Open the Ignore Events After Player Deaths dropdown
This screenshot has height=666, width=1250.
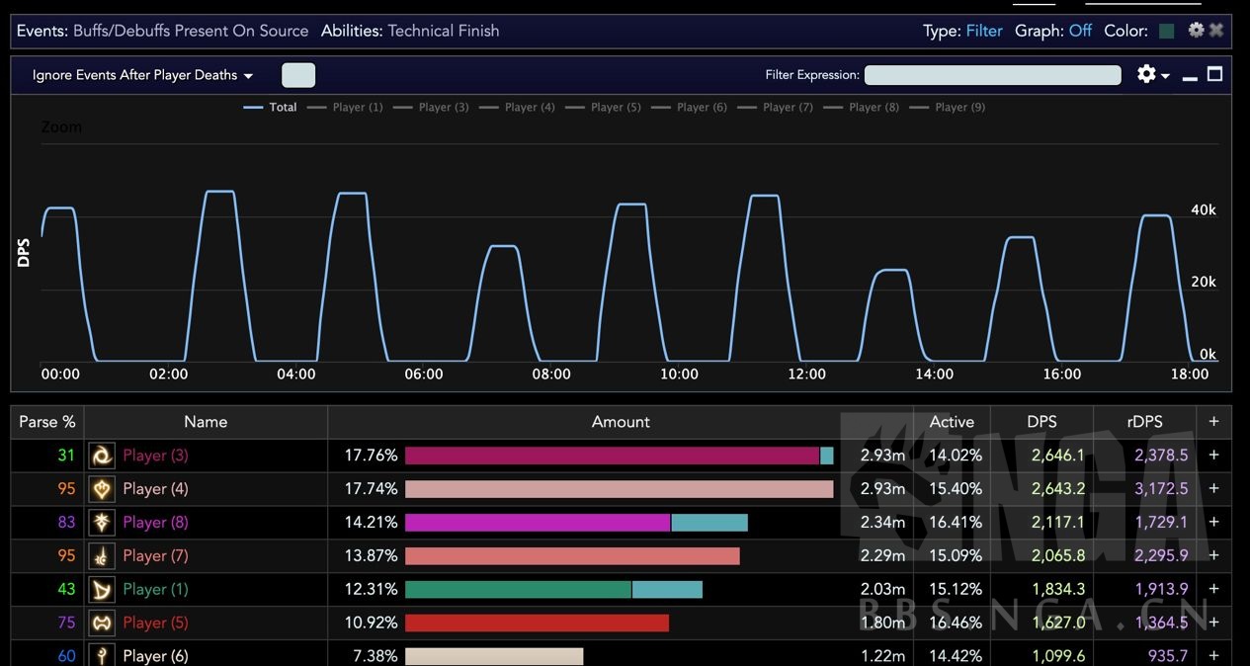pos(249,75)
